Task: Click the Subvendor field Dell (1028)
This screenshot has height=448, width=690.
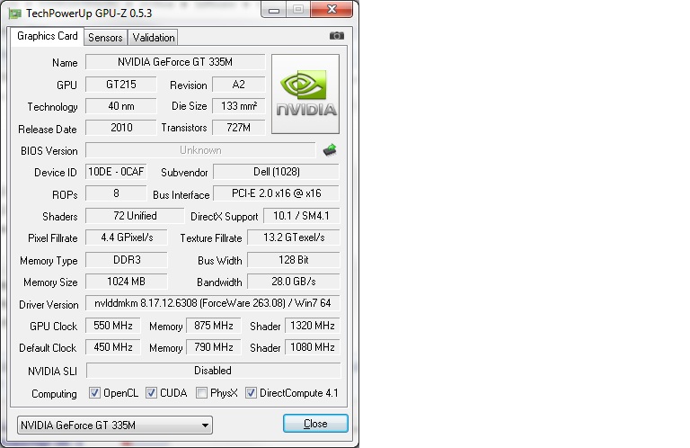Action: pos(277,172)
